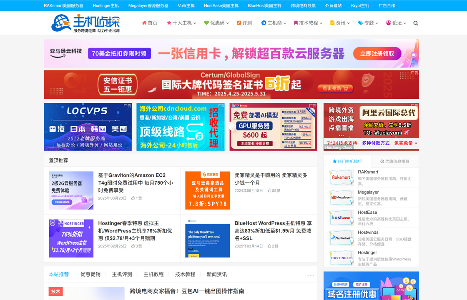467x300 pixels.
Task: Click the blue icon beside 主机商
Action: (264, 23)
